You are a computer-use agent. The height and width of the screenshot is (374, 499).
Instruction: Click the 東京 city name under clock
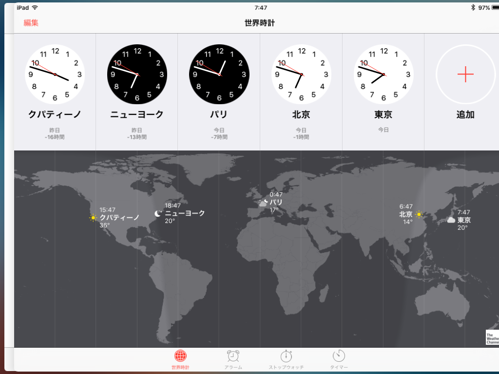point(383,114)
